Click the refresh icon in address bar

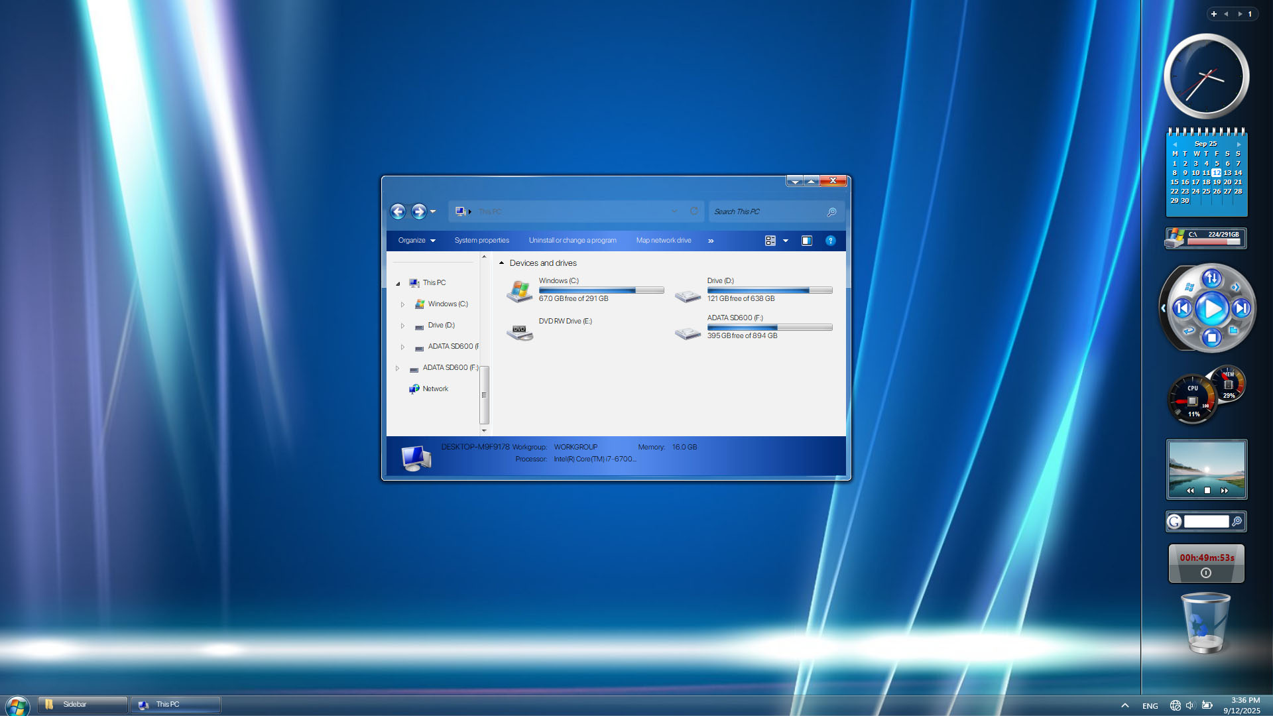(694, 211)
